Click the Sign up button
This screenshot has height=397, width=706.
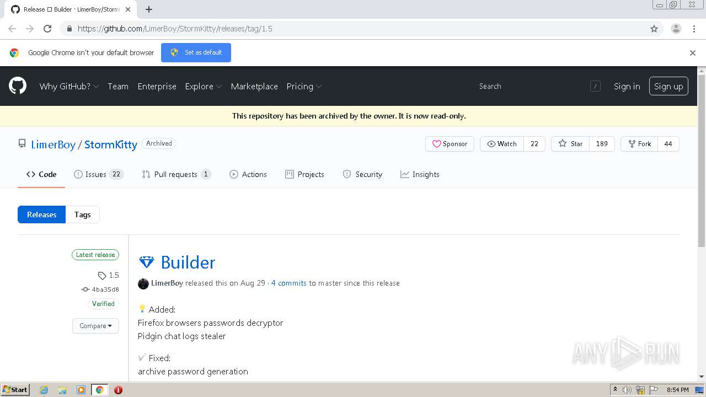[x=668, y=86]
